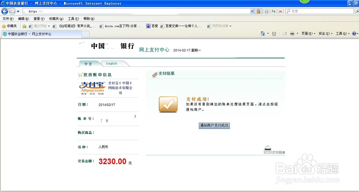Expand the address bar history dropdown
Viewport: 359px width, 192px height.
pos(252,11)
